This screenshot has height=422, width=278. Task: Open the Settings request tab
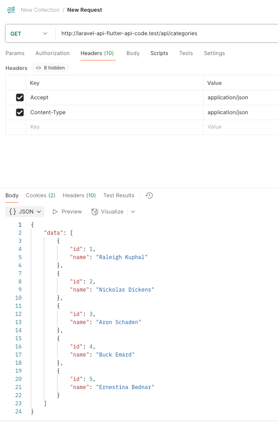[x=214, y=53]
